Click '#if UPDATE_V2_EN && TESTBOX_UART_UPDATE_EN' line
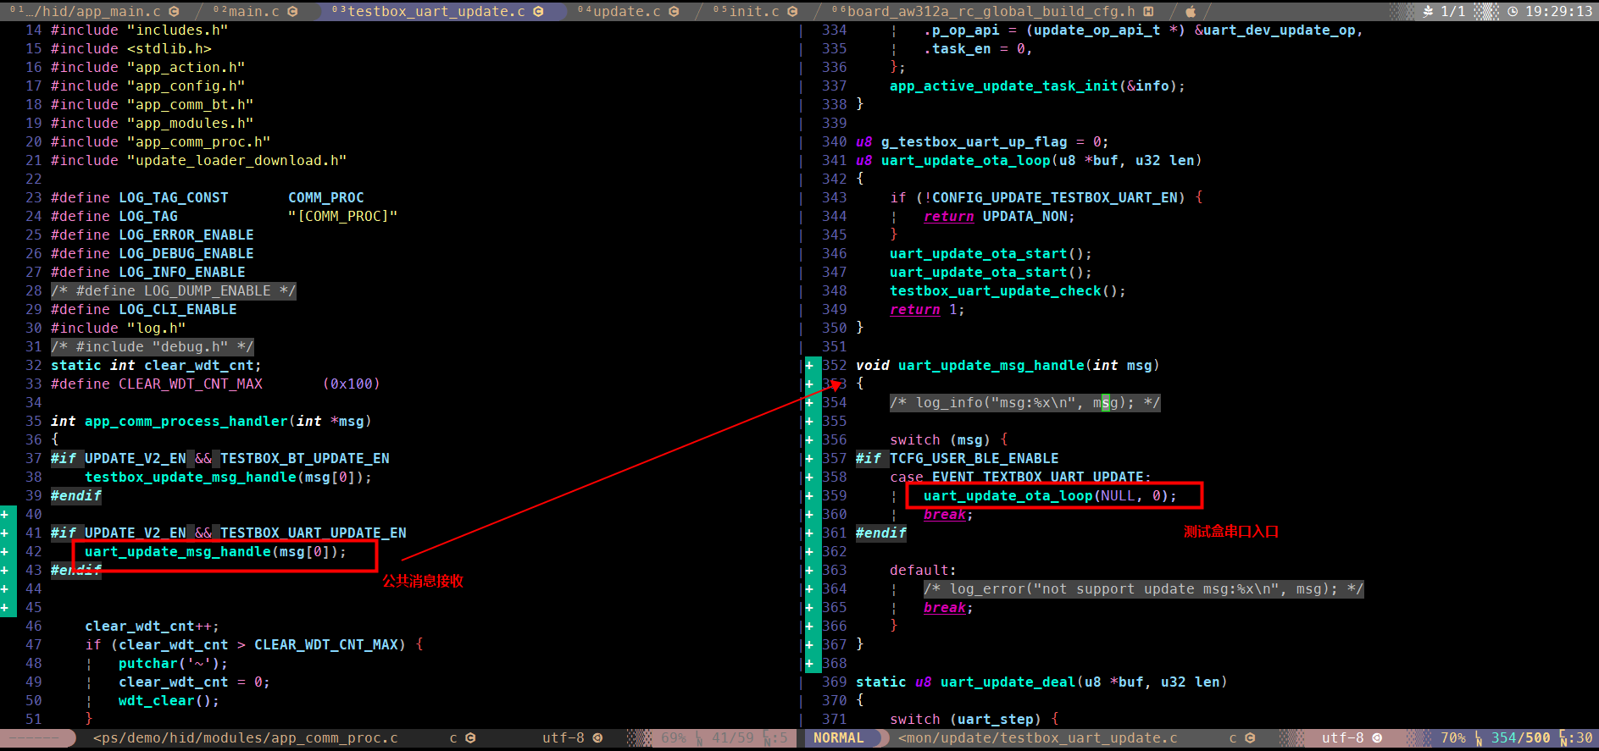The width and height of the screenshot is (1599, 751). (229, 533)
